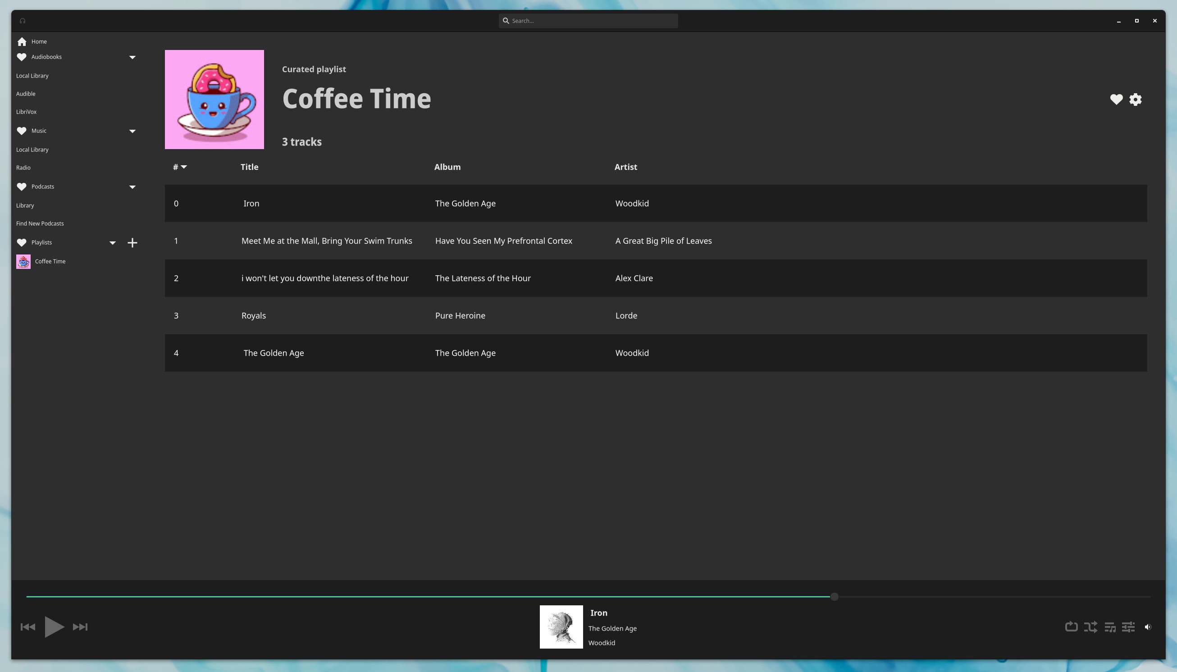Click the playback progress slider handle
This screenshot has width=1177, height=672.
coord(834,597)
